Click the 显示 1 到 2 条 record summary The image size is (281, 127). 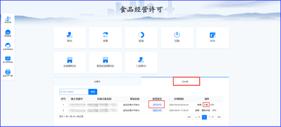point(71,117)
